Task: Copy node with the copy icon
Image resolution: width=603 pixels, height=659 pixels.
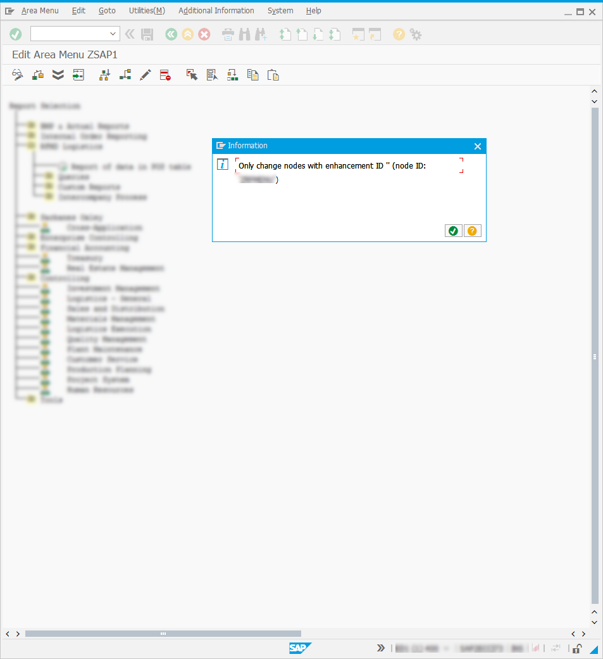Action: [252, 75]
